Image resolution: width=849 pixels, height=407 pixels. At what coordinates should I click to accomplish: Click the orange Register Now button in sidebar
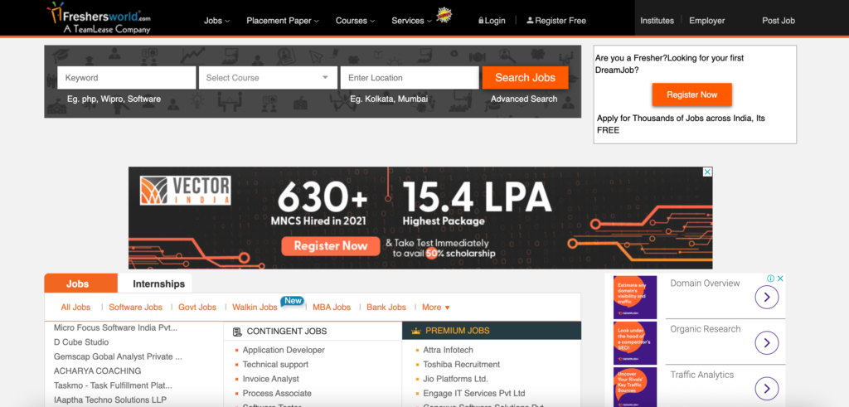(692, 94)
